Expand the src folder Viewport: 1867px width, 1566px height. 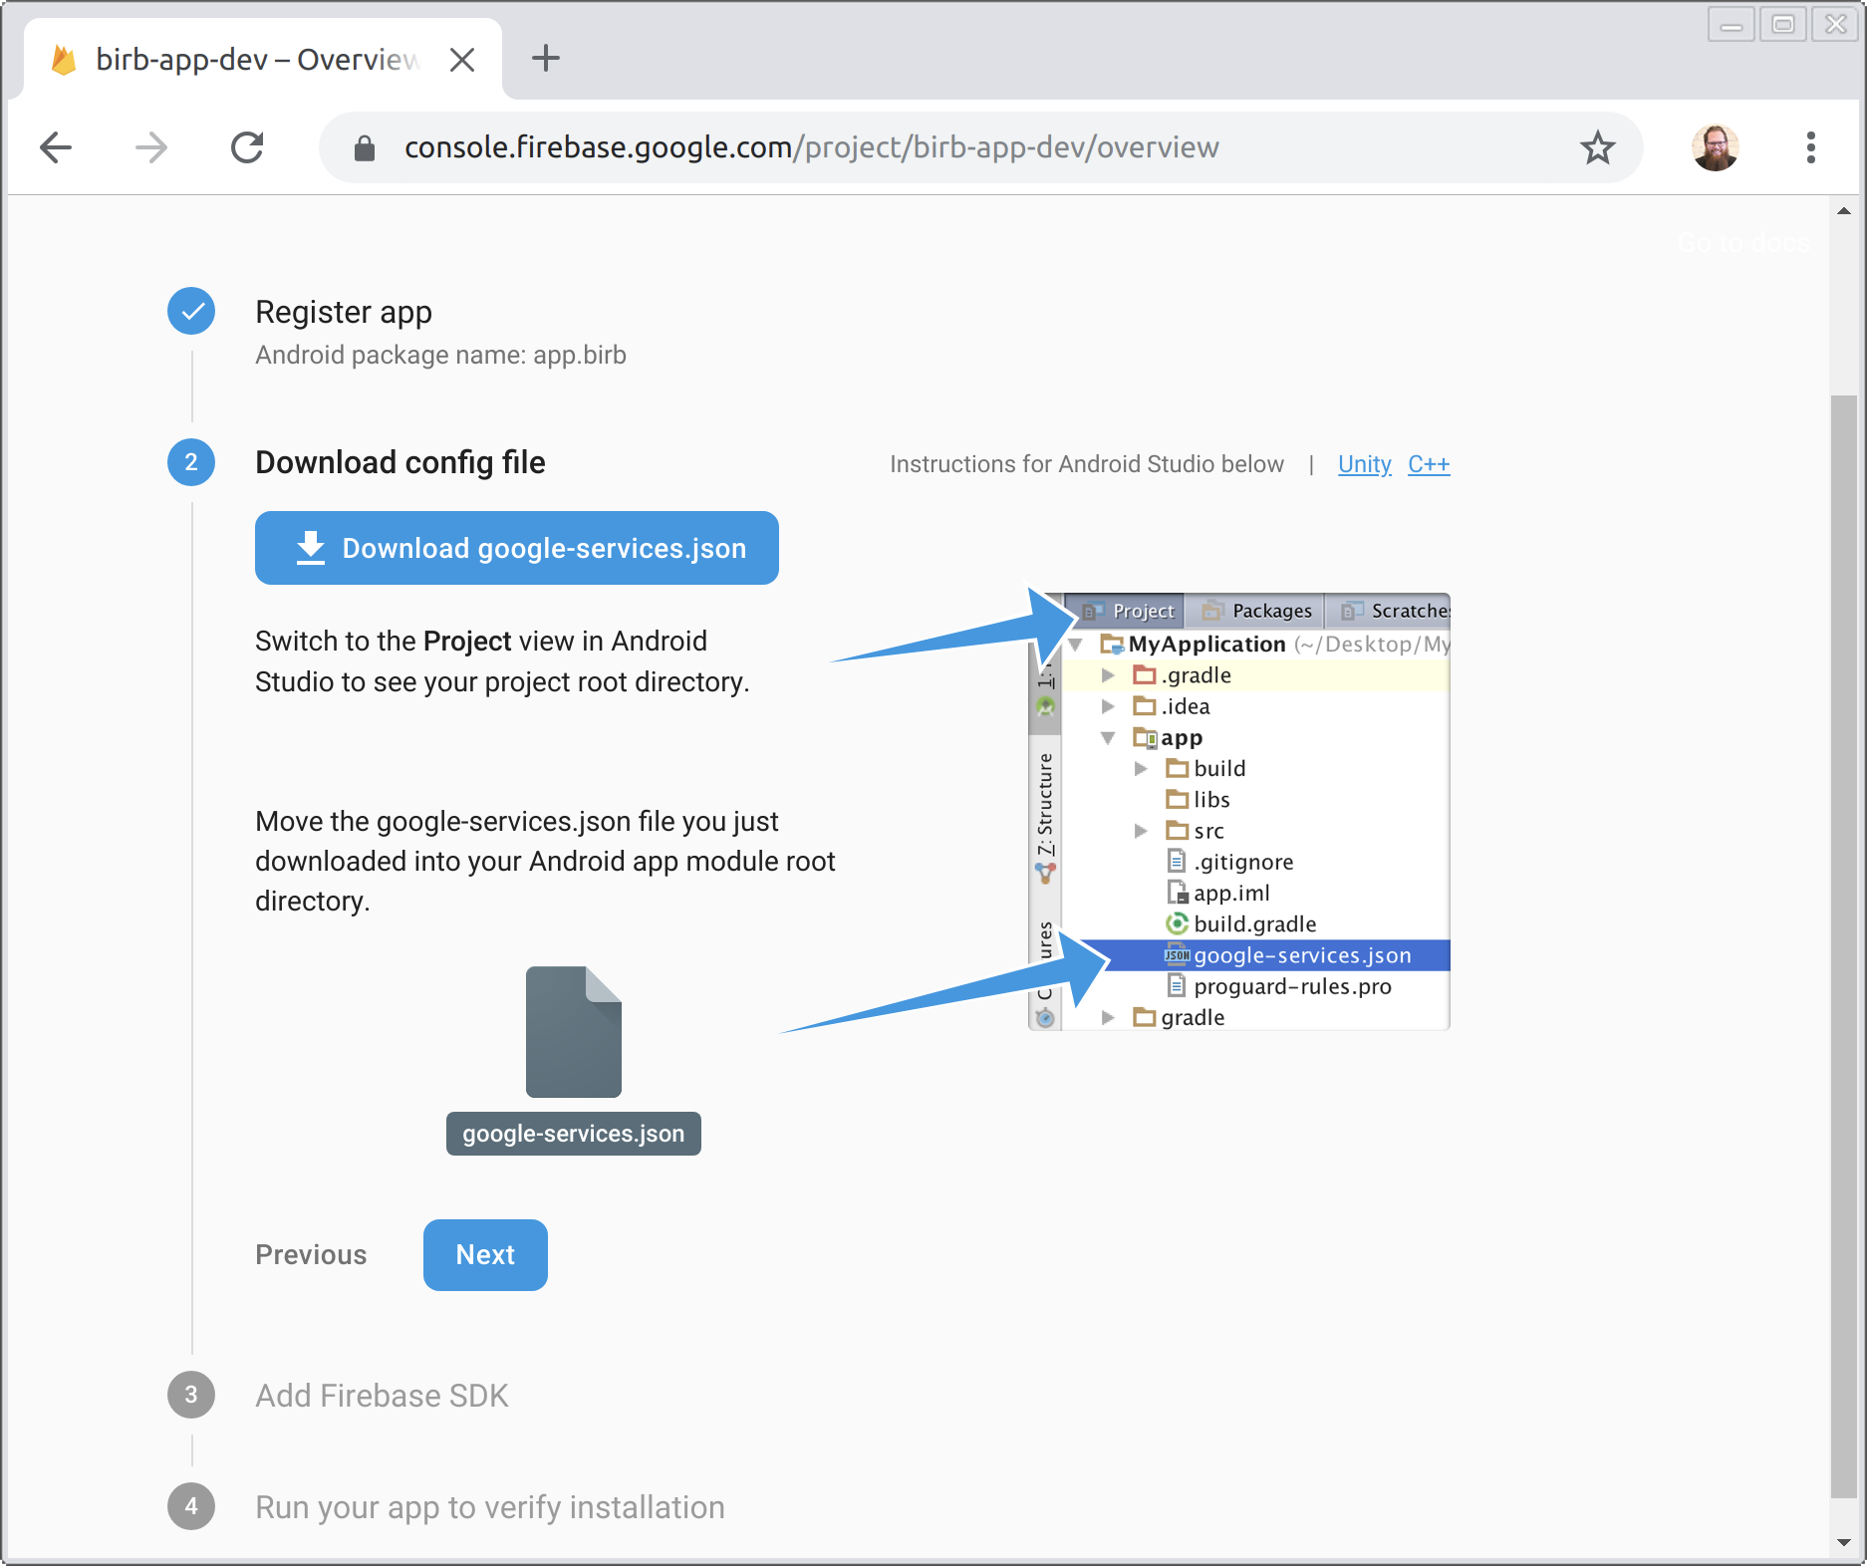click(1142, 830)
